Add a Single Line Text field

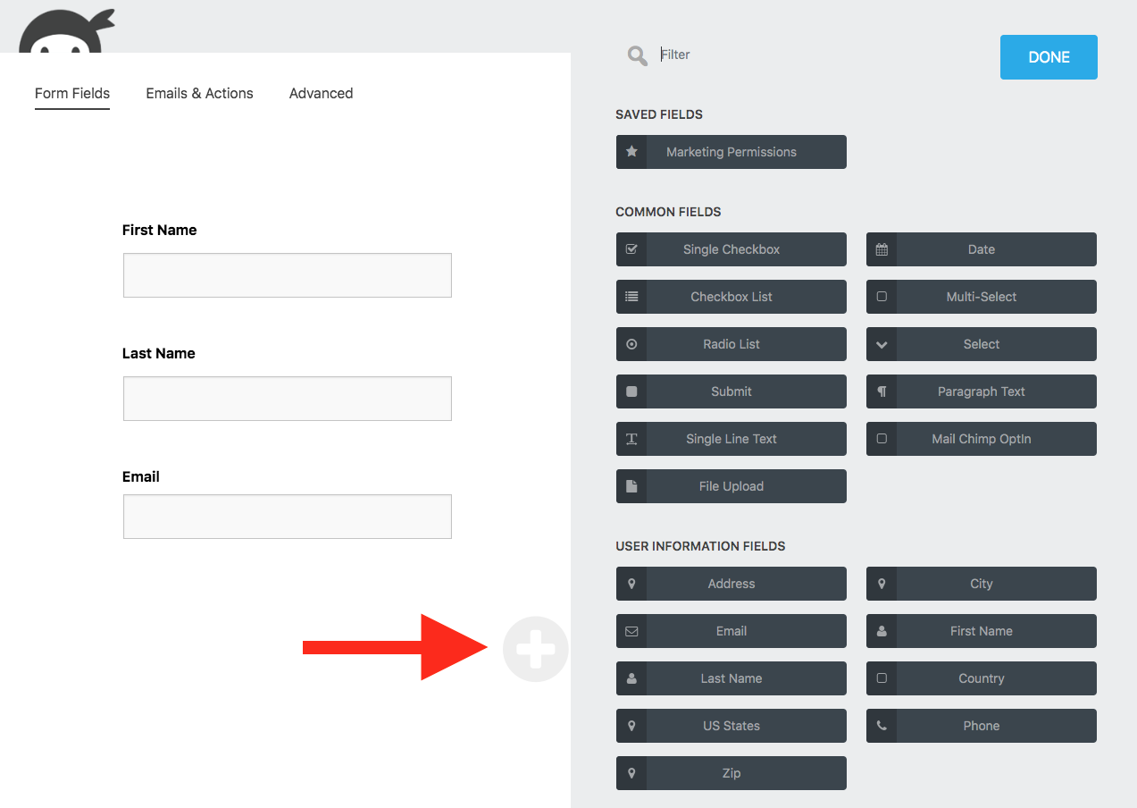coord(731,439)
